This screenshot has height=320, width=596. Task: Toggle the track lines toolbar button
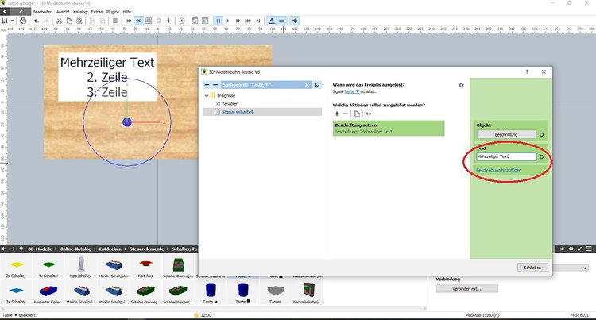[x=282, y=21]
